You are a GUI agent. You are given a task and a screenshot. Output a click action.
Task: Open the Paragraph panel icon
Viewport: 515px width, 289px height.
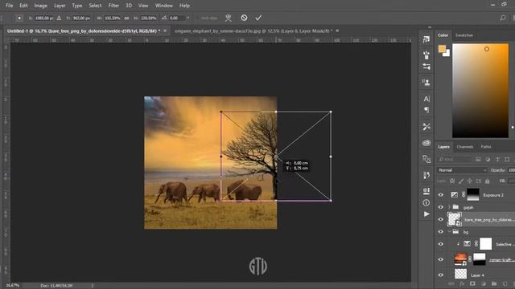tap(426, 110)
